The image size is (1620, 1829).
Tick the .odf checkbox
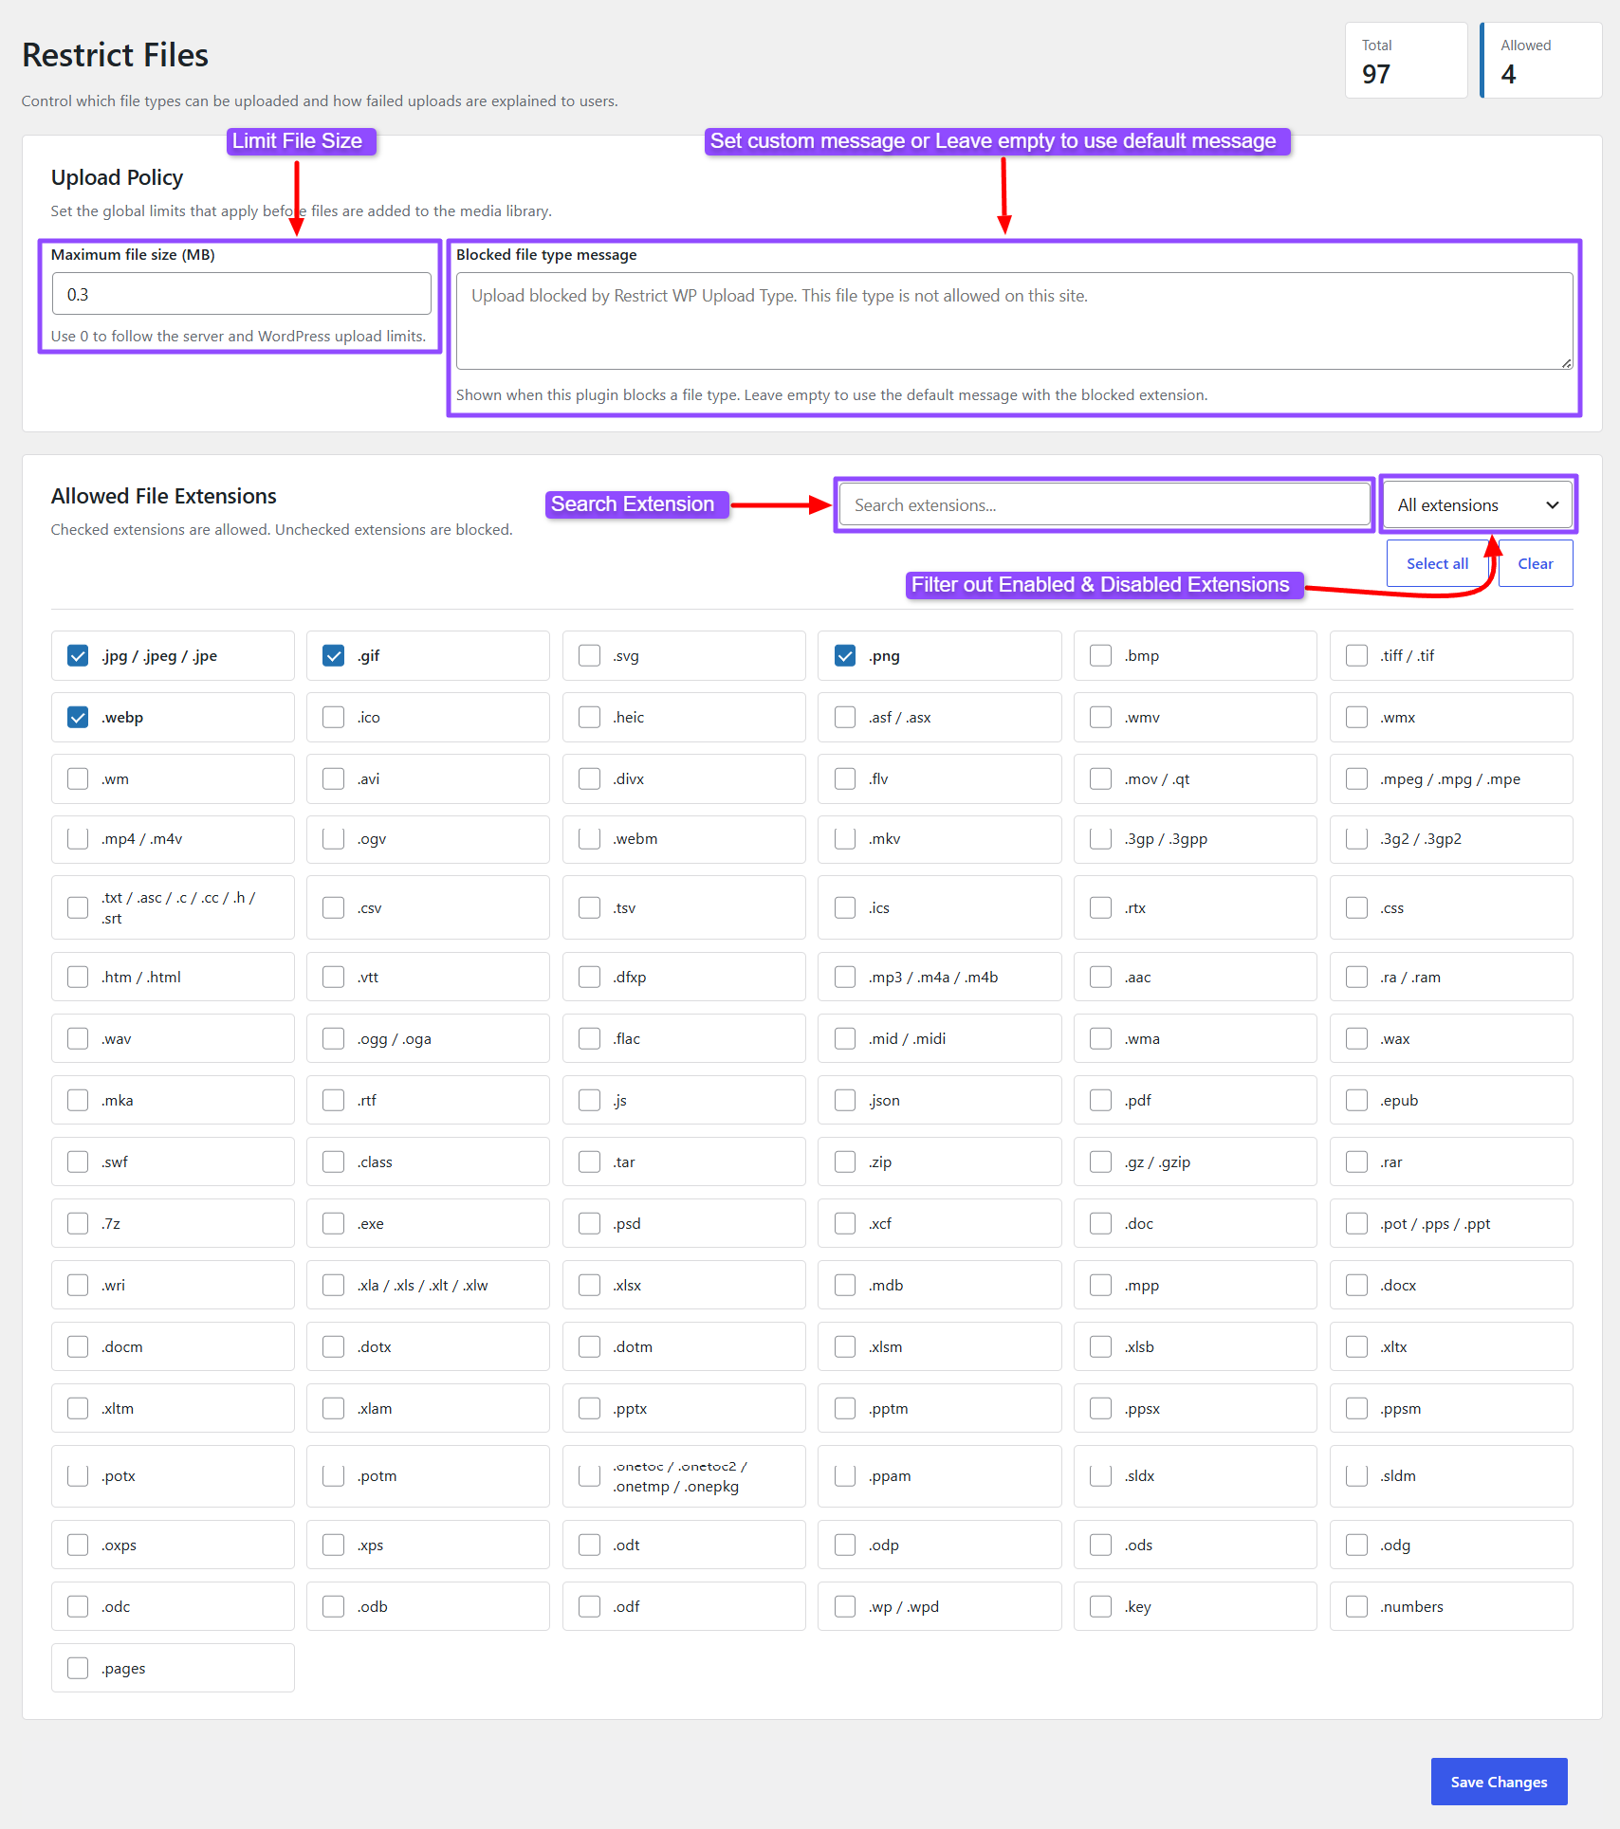tap(589, 1607)
